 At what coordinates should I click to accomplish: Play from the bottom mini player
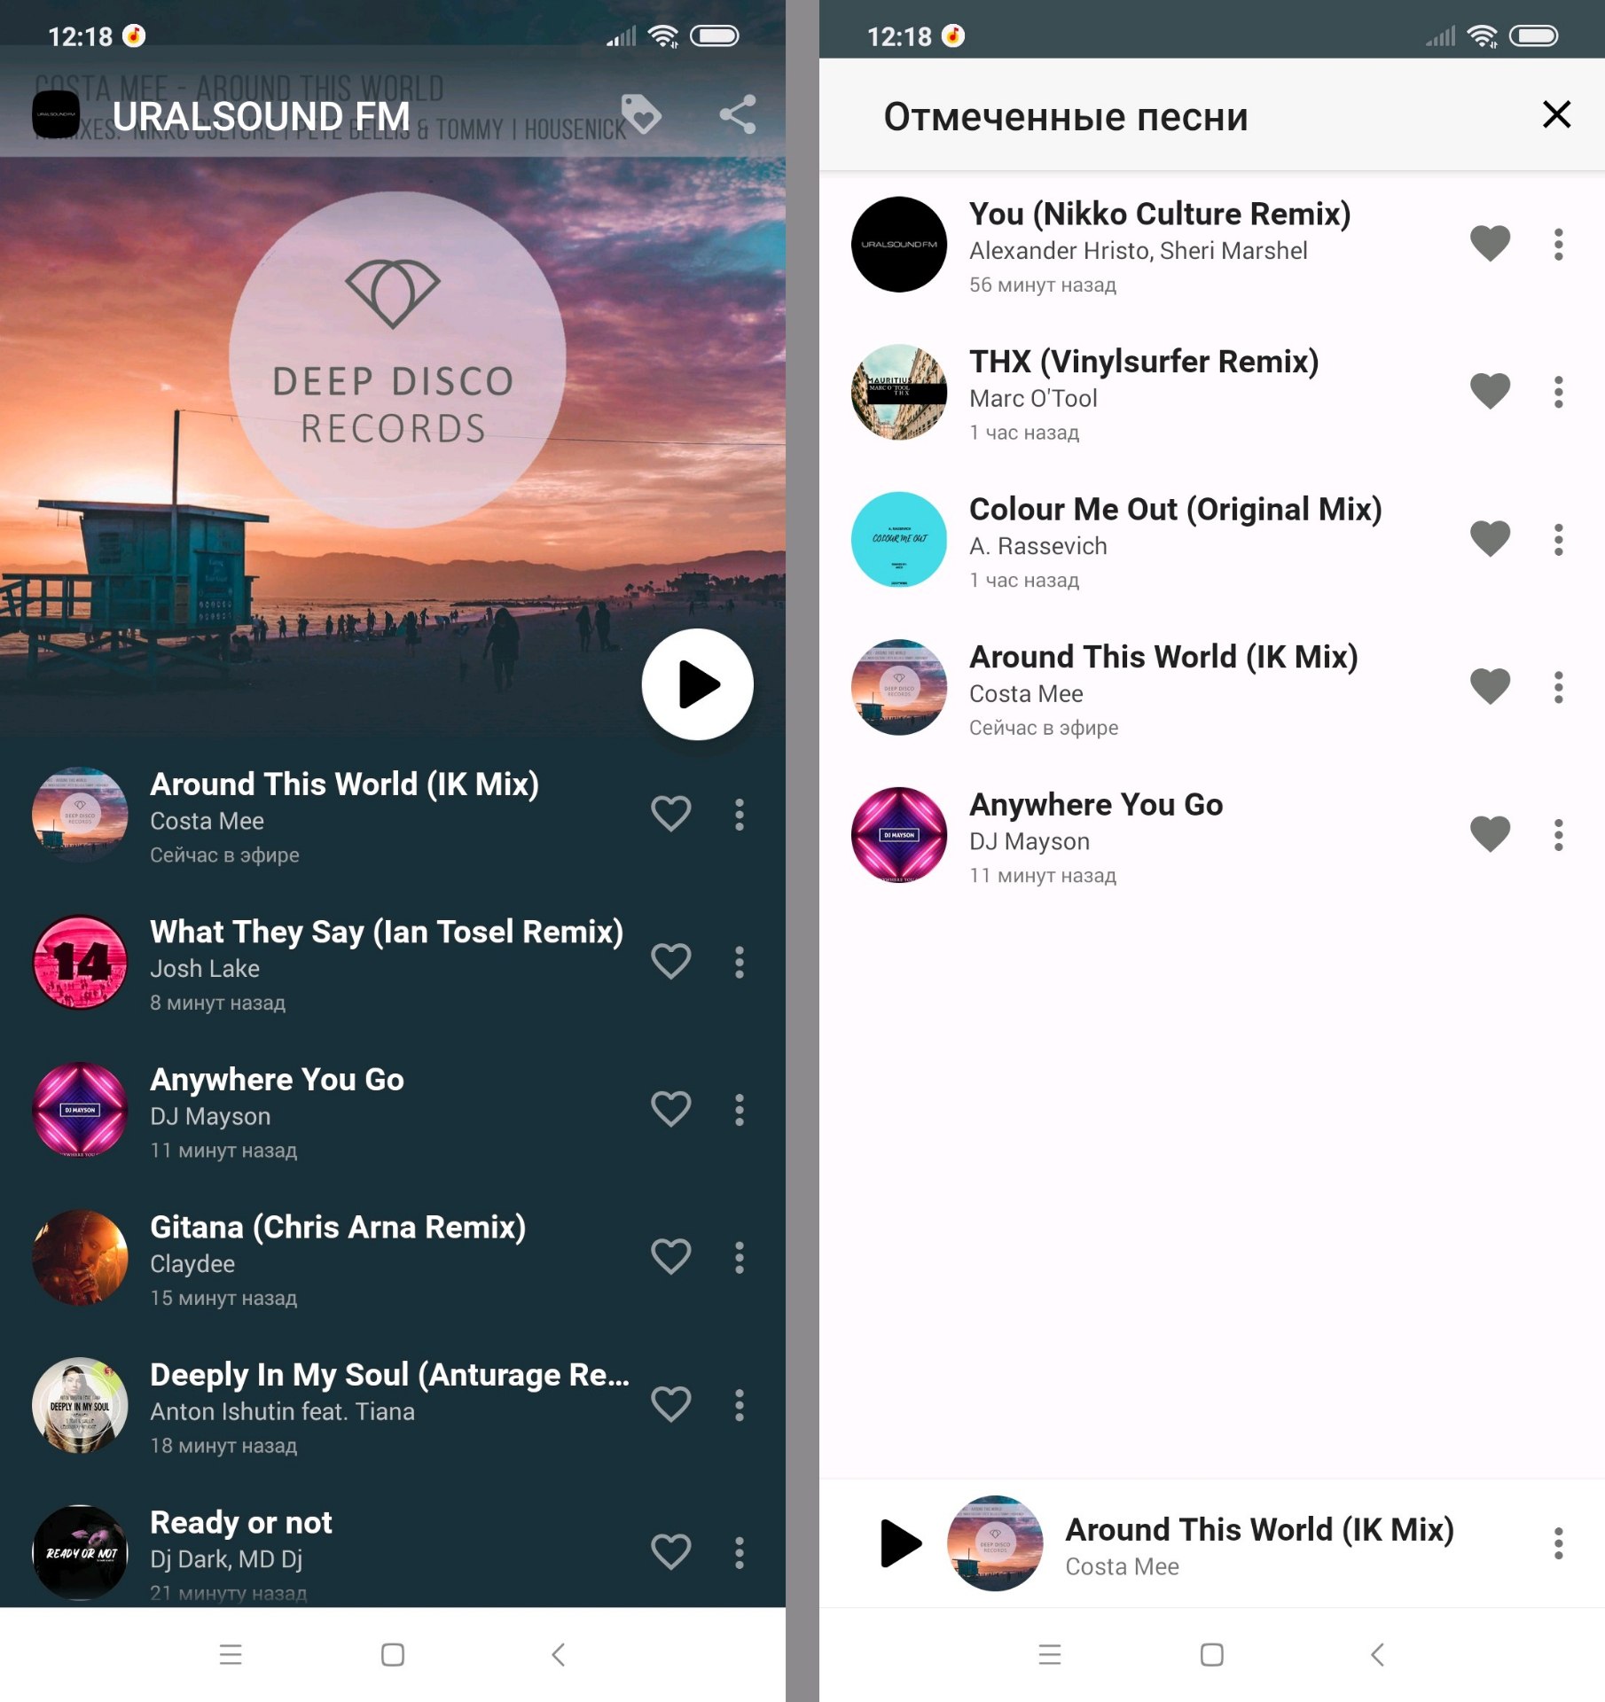[x=901, y=1543]
